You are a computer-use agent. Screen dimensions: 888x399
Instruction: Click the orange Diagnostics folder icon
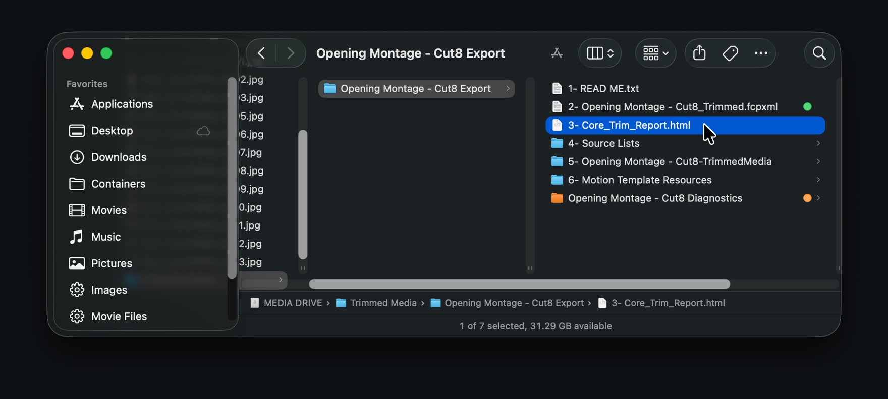click(x=557, y=198)
